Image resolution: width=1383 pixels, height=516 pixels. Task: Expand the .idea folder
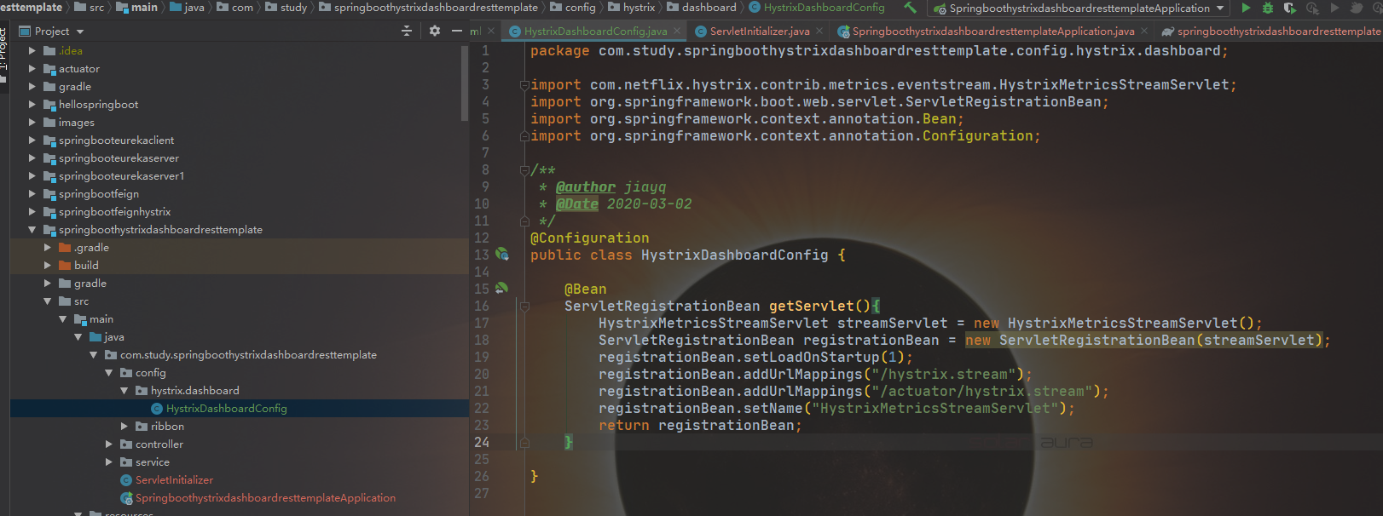point(32,50)
